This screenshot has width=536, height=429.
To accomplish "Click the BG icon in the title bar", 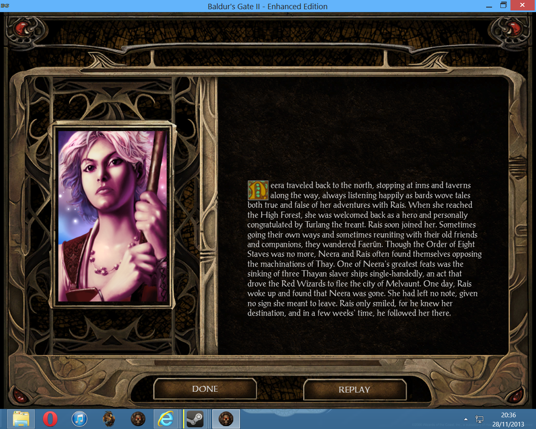I will pos(5,6).
